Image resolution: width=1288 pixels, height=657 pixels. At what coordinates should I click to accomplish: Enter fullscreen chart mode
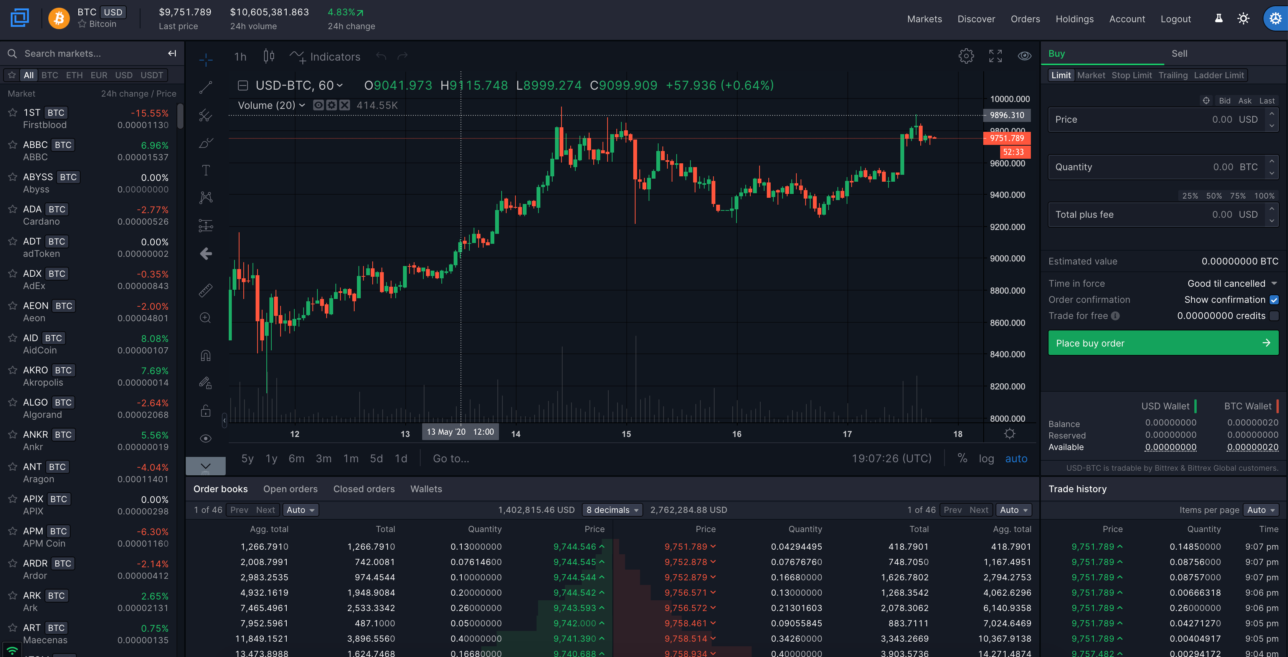coord(995,56)
